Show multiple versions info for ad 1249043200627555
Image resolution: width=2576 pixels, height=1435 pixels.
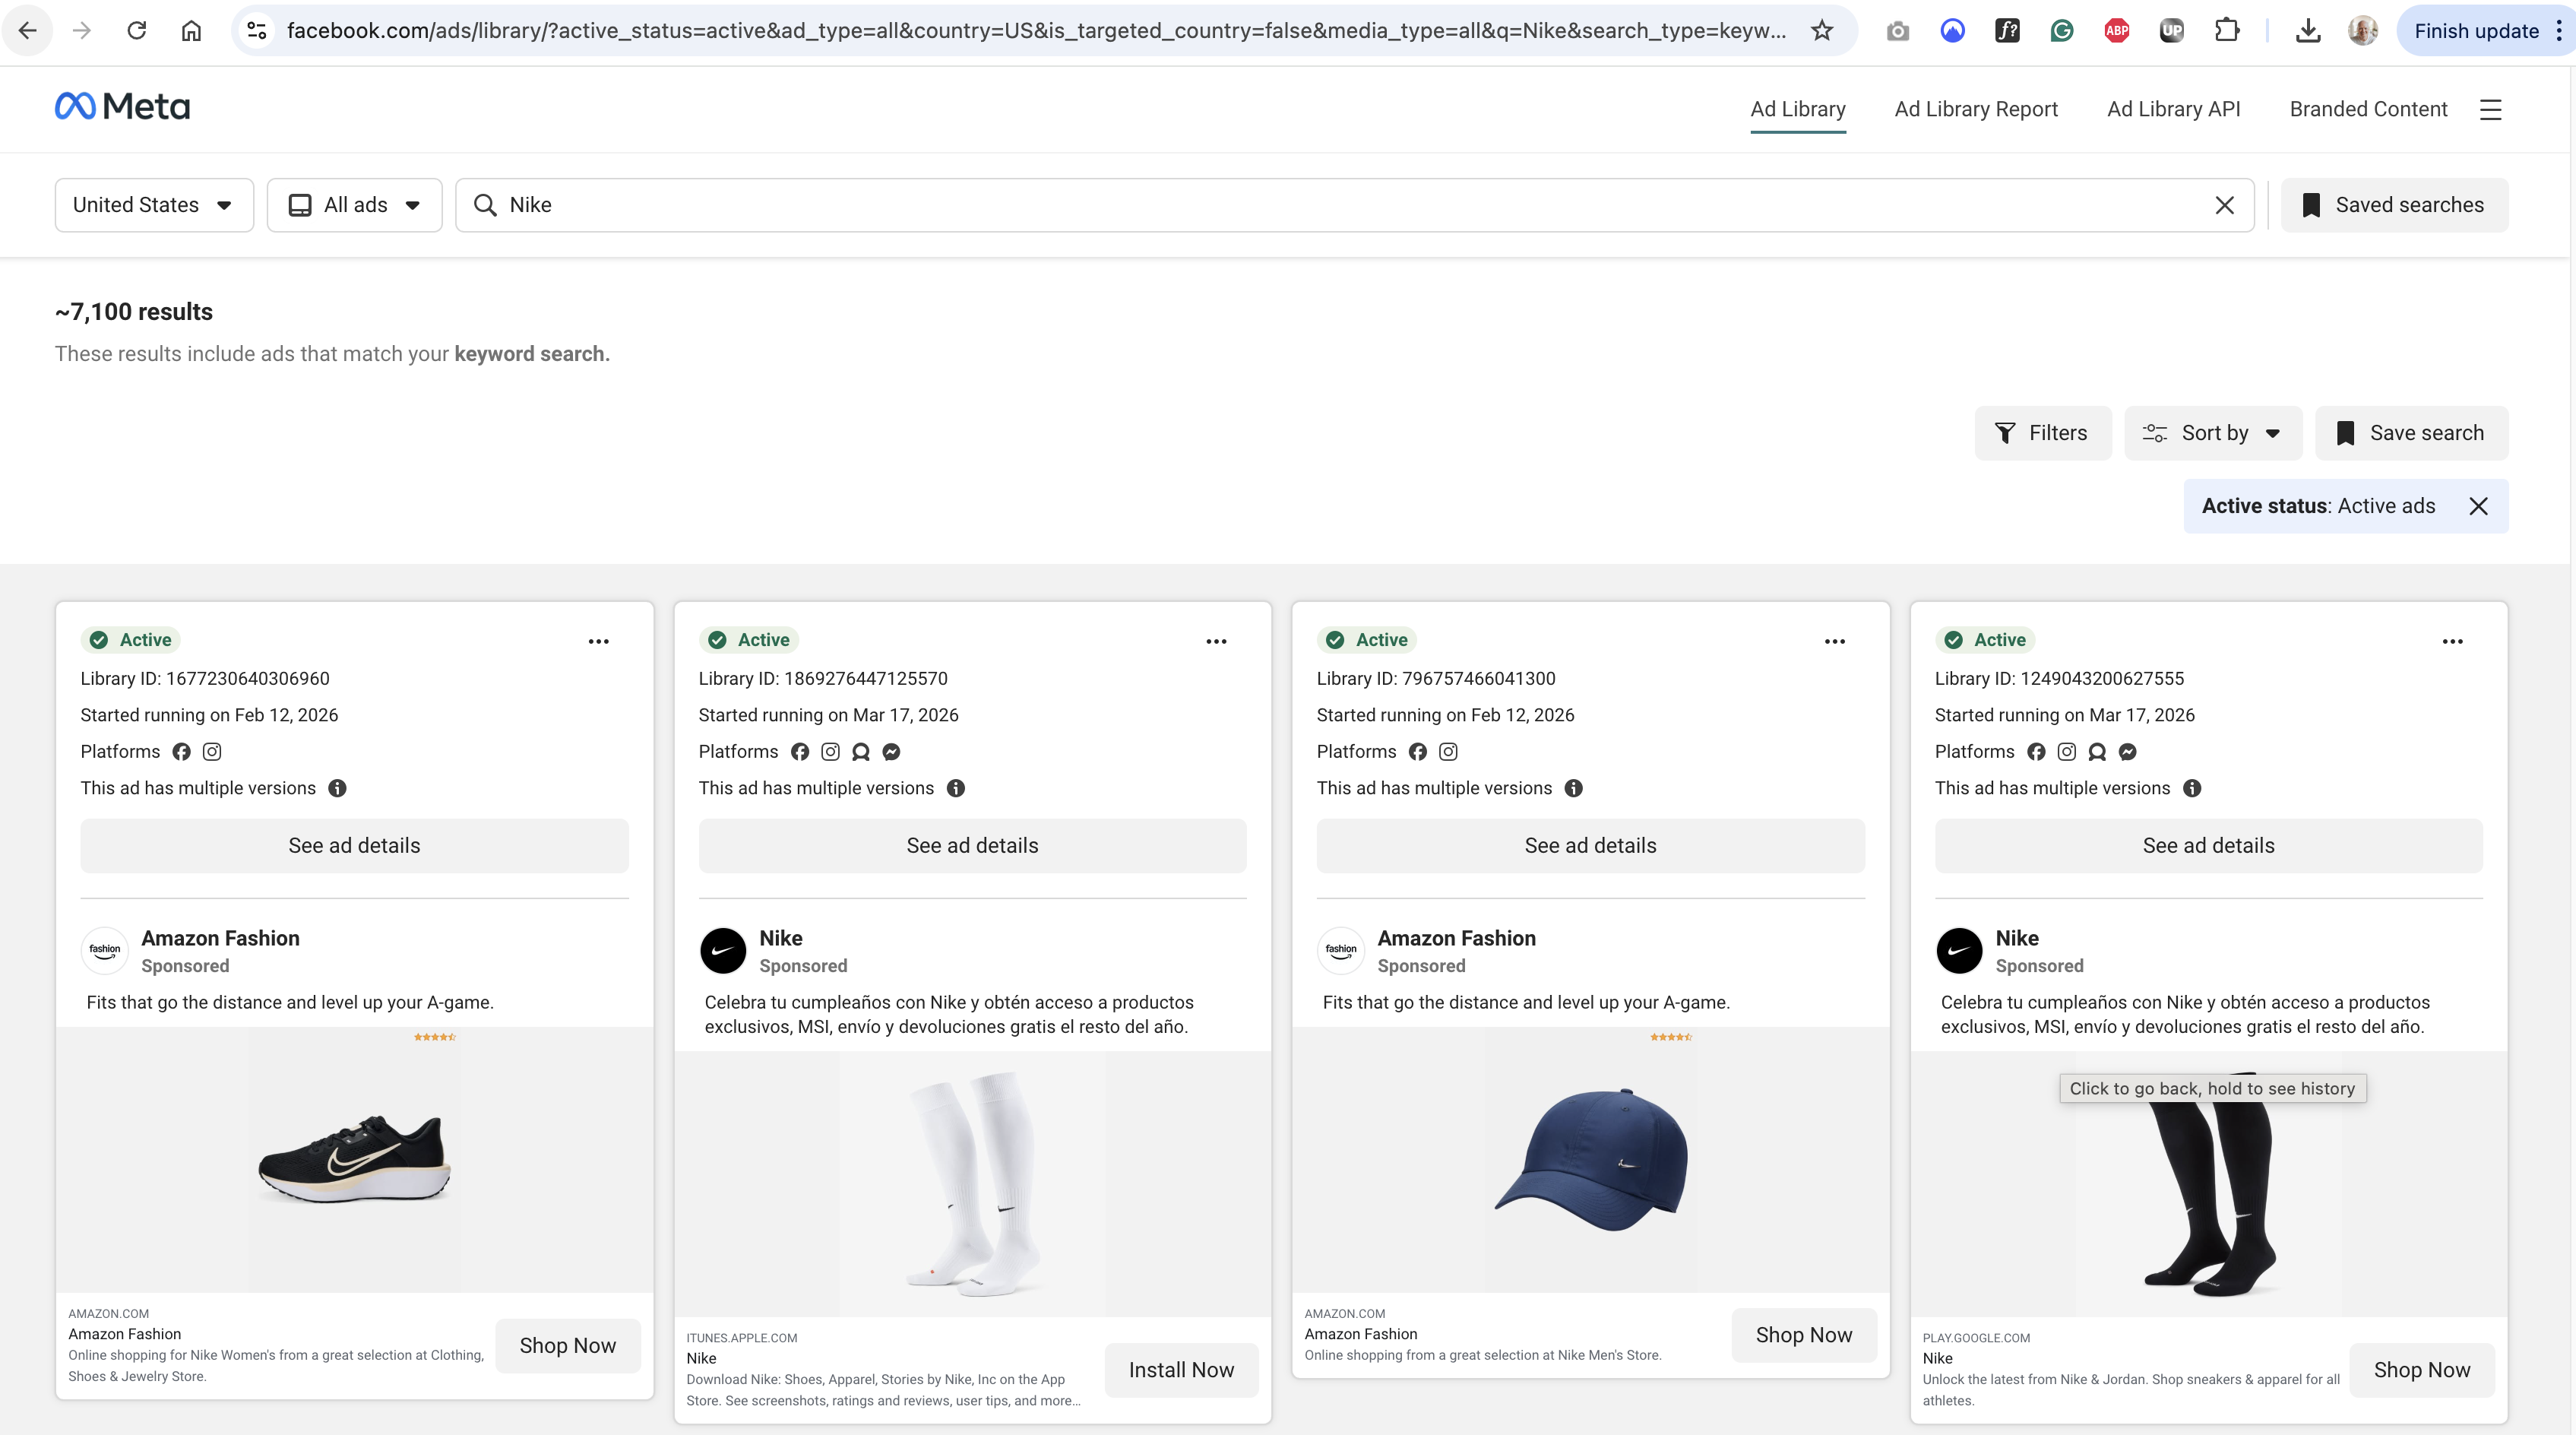click(2192, 788)
